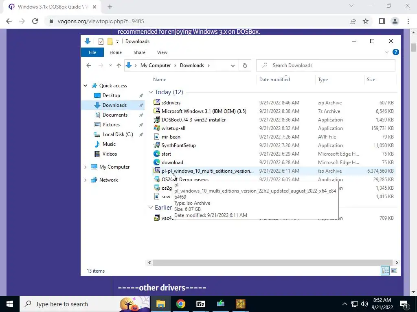Open the notification center icon
The width and height of the screenshot is (417, 312).
point(404,304)
